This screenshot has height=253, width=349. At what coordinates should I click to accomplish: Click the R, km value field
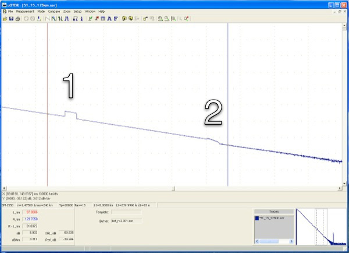tap(31, 219)
